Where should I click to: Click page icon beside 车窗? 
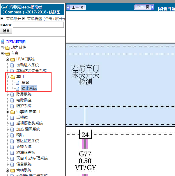(17, 83)
